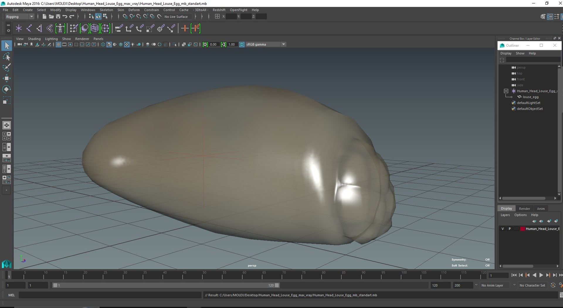The image size is (563, 308).
Task: Toggle Wireframe shading in viewport toolbar
Action: (103, 44)
